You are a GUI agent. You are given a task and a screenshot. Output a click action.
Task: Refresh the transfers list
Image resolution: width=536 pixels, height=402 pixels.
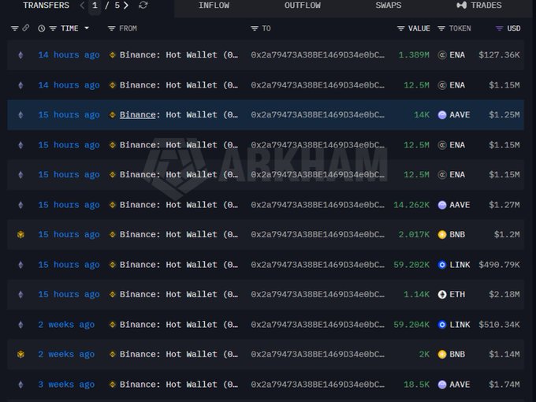click(143, 6)
